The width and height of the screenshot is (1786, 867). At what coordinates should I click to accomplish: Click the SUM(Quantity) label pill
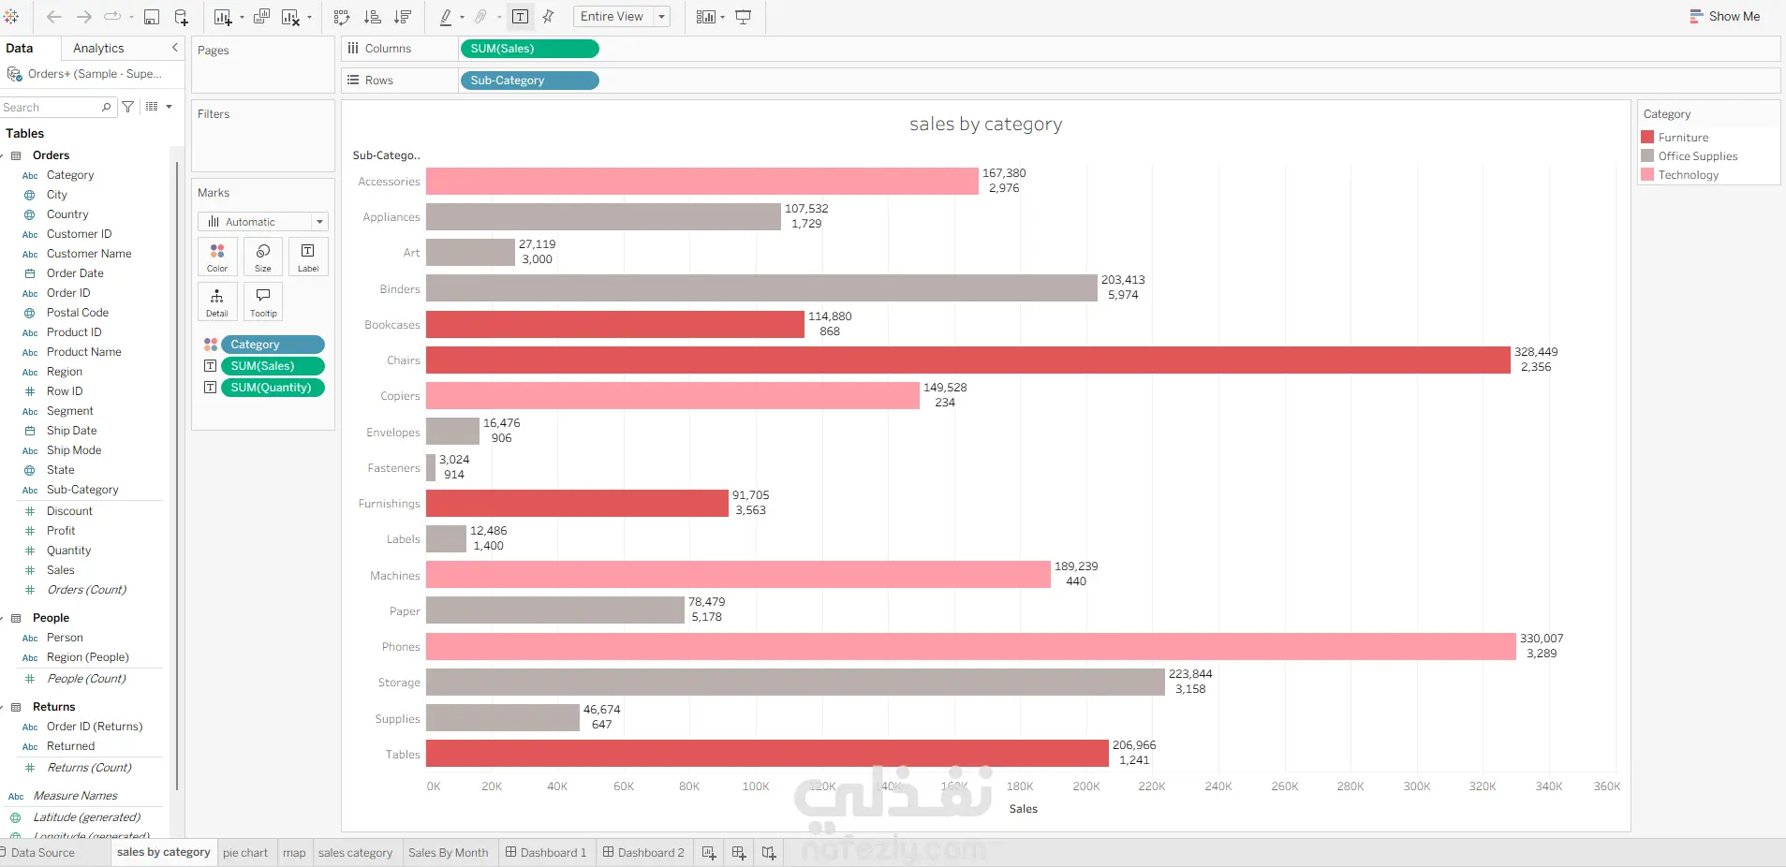[x=273, y=388]
